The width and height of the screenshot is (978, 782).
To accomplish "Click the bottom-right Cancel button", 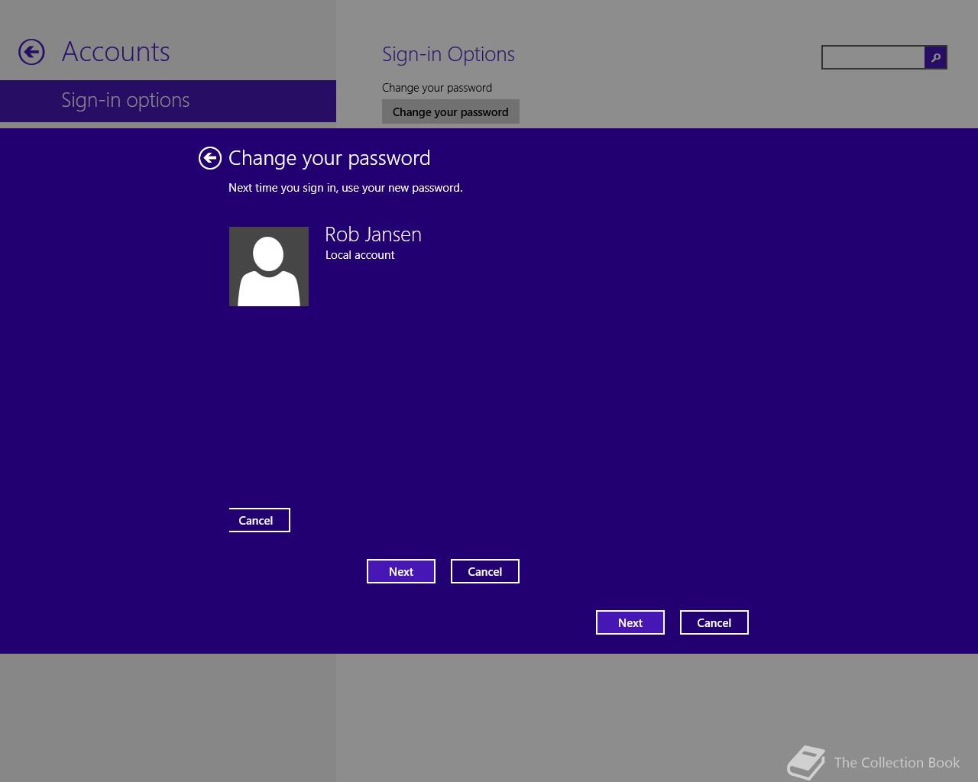I will (x=714, y=622).
